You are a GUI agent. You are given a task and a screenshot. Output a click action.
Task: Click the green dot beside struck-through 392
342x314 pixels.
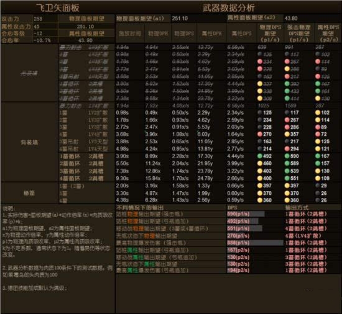click(287, 84)
